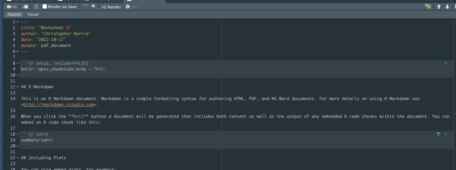
Task: Open the gear settings icon
Action: point(127,7)
